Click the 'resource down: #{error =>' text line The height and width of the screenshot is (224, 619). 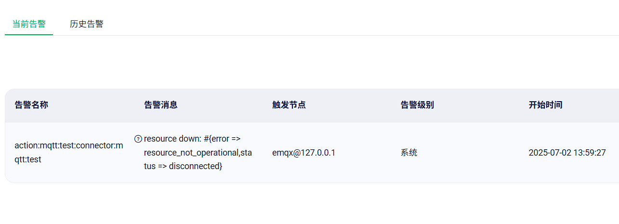pyautogui.click(x=192, y=139)
